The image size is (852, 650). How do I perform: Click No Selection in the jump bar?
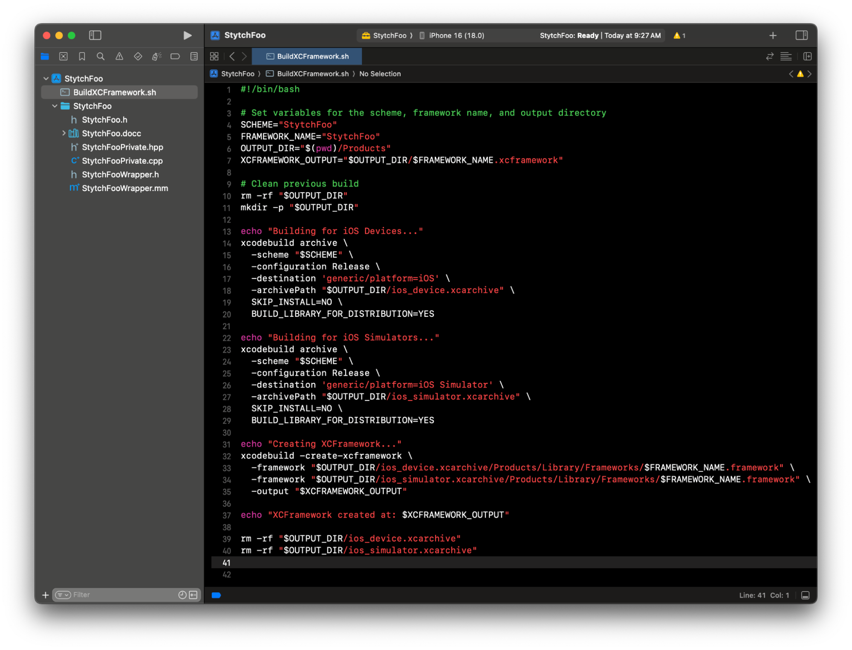[380, 74]
